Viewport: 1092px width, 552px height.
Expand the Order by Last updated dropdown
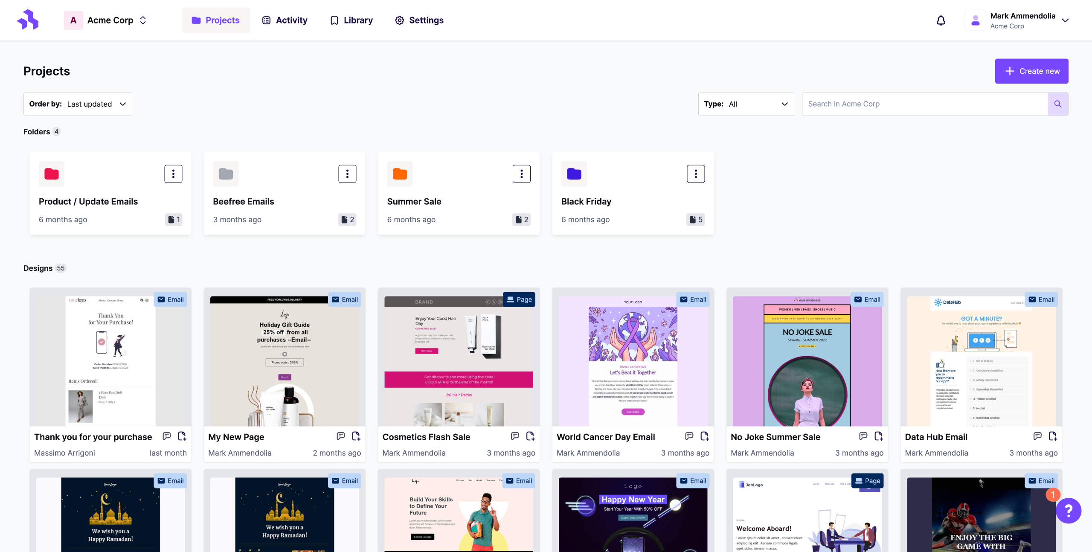[78, 104]
